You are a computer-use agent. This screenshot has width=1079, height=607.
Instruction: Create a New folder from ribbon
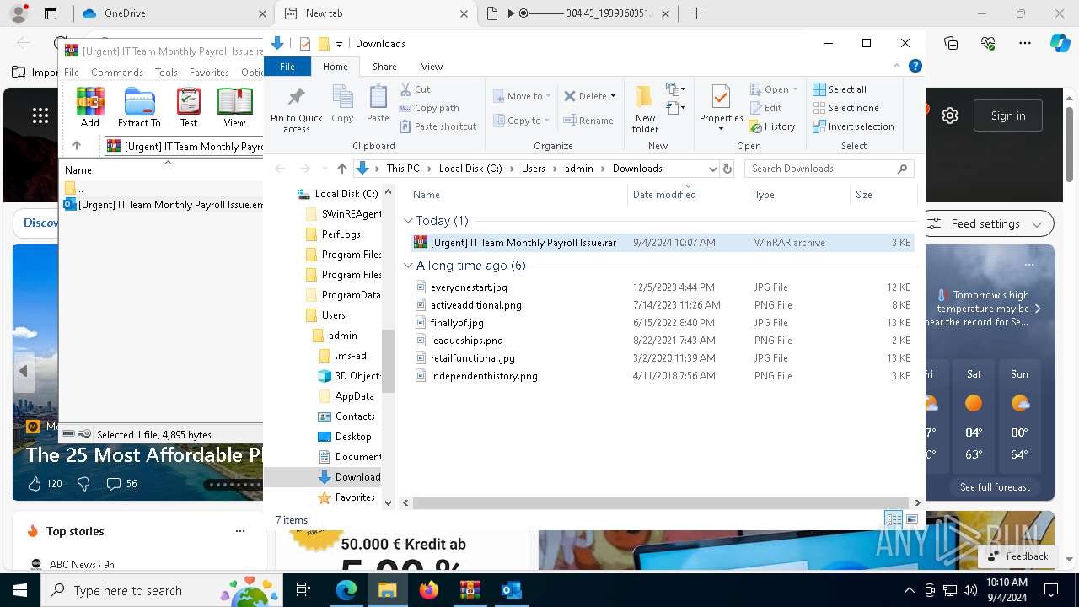pyautogui.click(x=645, y=108)
